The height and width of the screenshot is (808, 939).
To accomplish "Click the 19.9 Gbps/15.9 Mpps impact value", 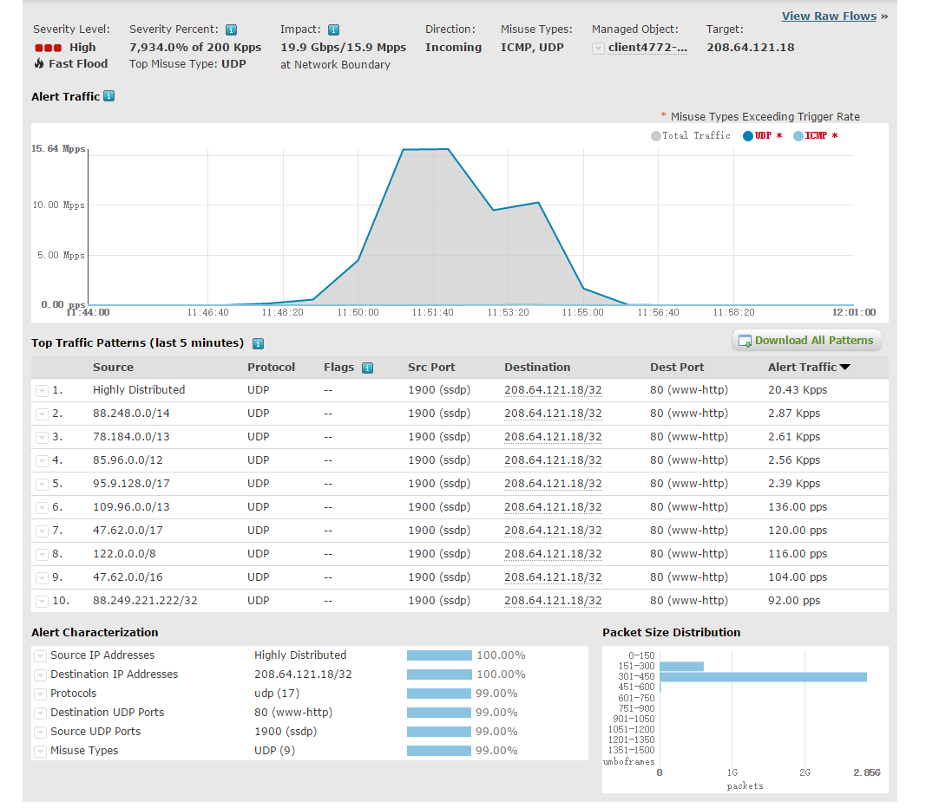I will (x=343, y=47).
